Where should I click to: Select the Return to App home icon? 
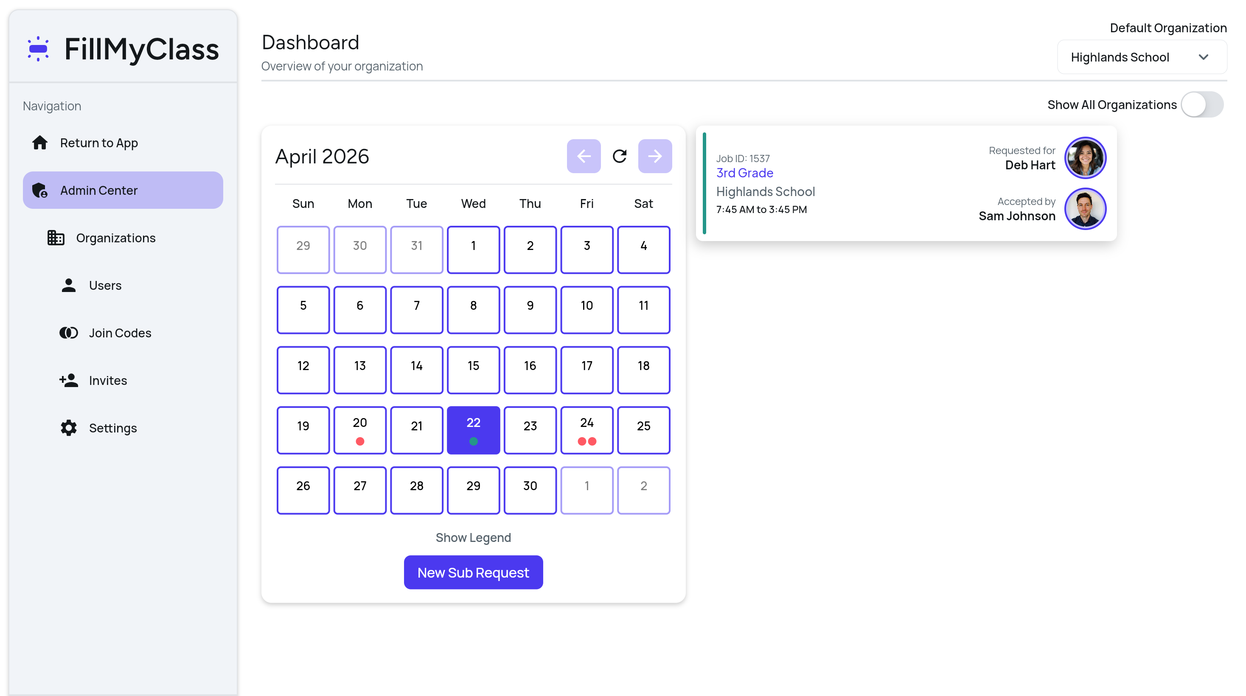click(x=39, y=142)
